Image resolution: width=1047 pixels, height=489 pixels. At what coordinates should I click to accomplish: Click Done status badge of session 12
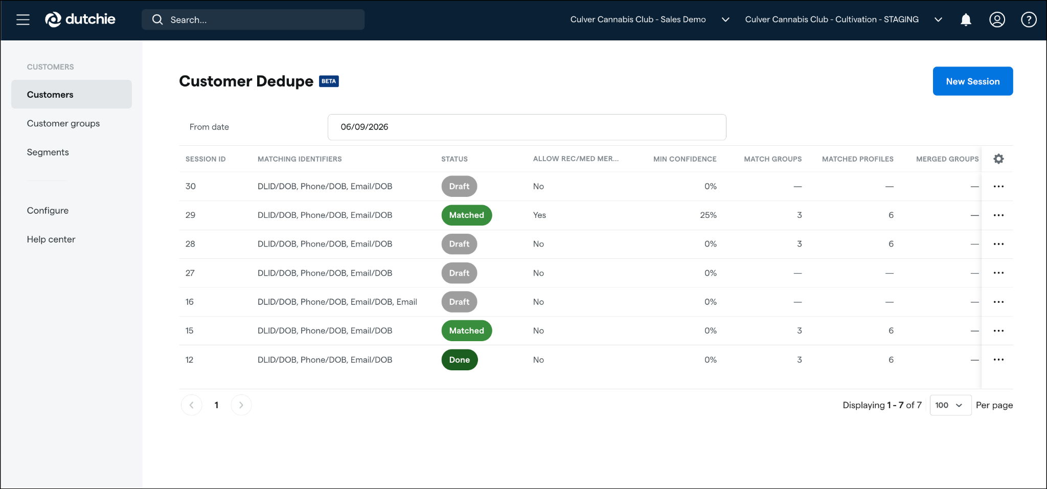click(459, 360)
